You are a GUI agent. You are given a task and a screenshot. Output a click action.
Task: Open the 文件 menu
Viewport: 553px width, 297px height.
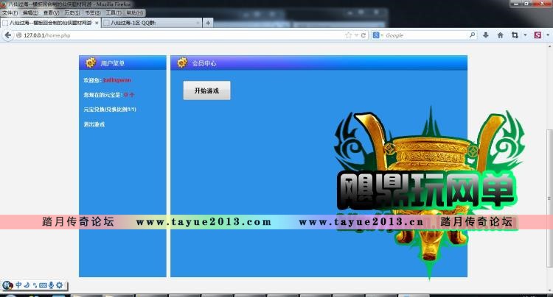pyautogui.click(x=10, y=12)
